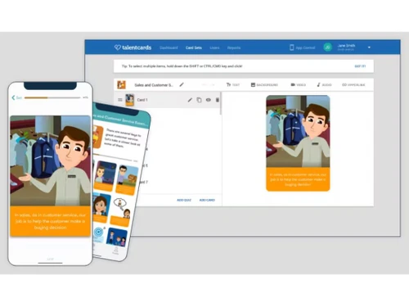This screenshot has height=307, width=409.
Task: Open the Reports section
Action: coord(234,47)
